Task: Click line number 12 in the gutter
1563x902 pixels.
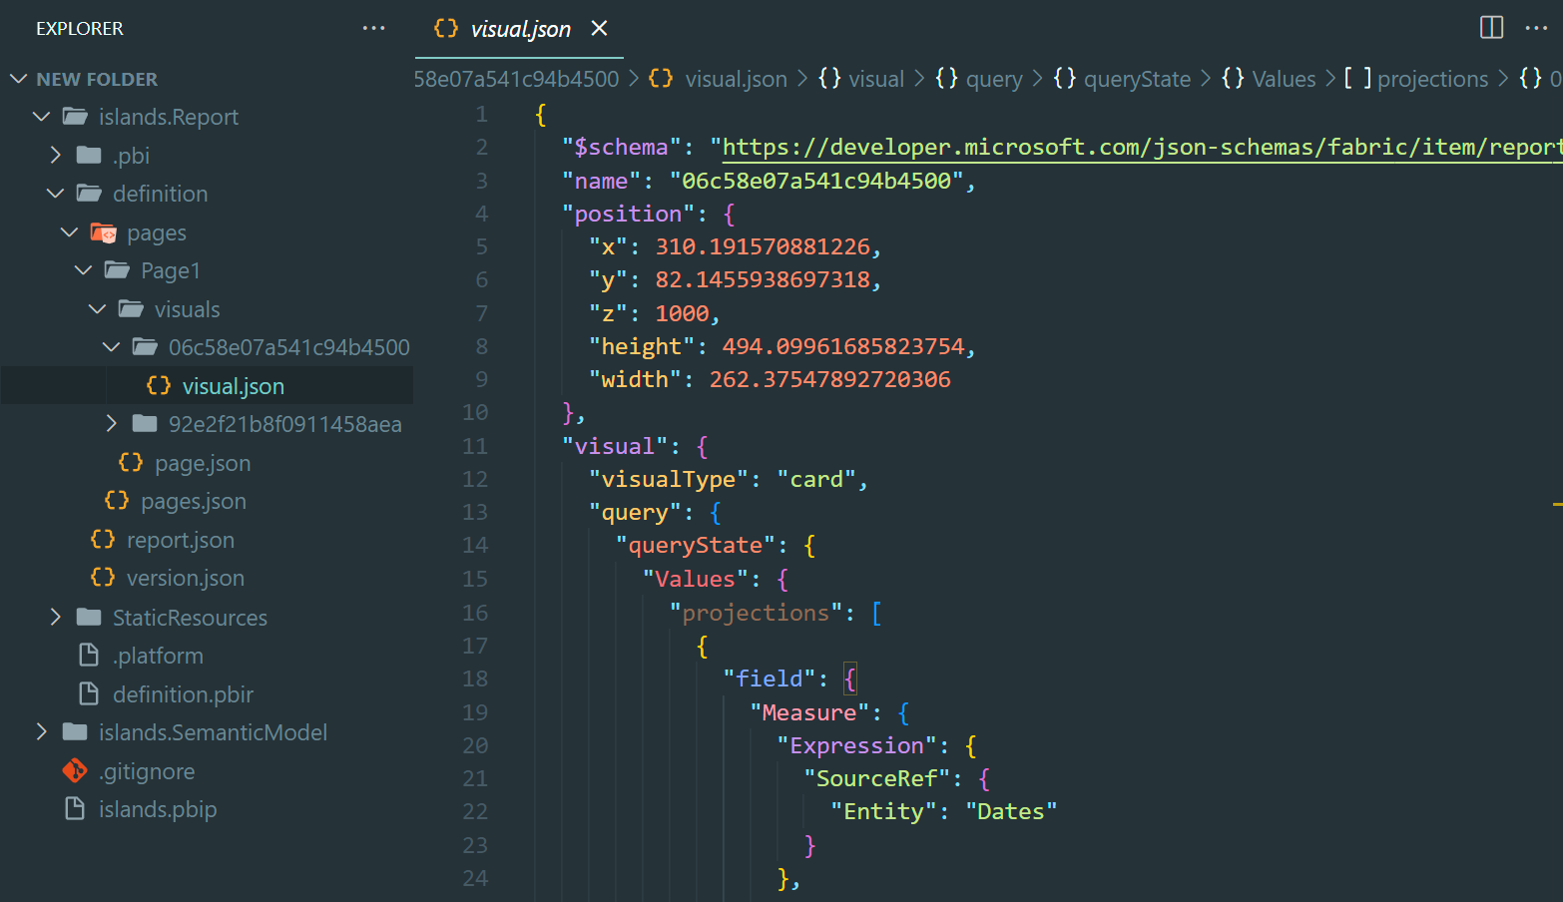Action: coord(475,480)
